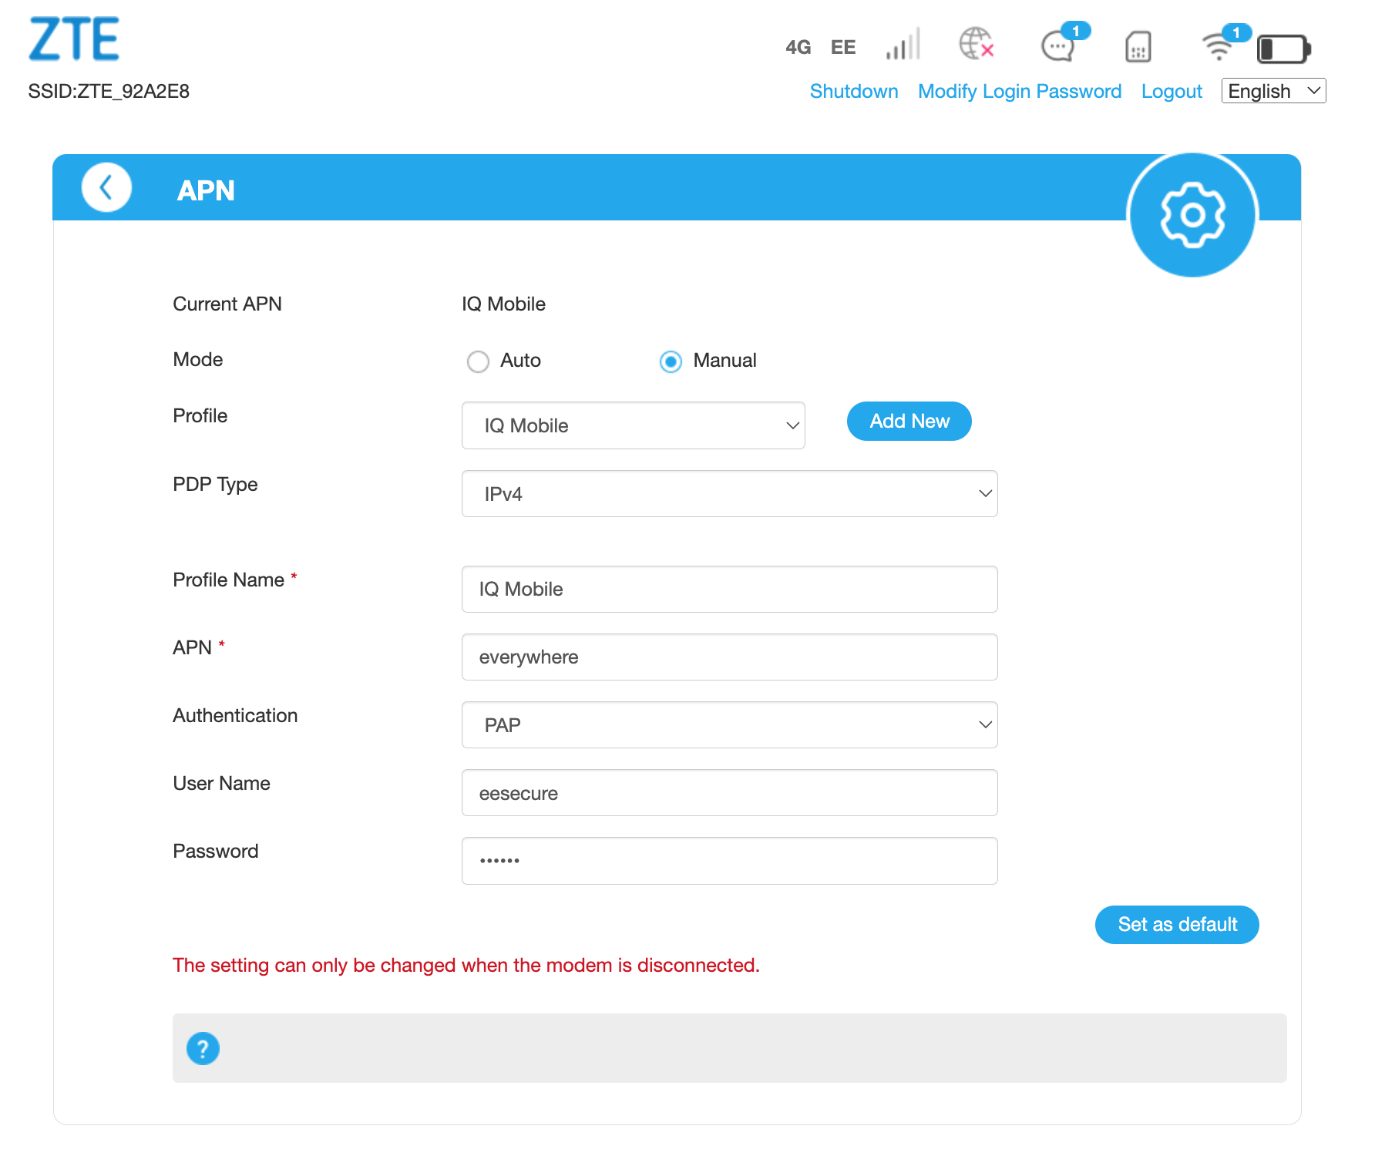Open the Profile dropdown showing IQ Mobile
The height and width of the screenshot is (1156, 1375).
pyautogui.click(x=633, y=425)
